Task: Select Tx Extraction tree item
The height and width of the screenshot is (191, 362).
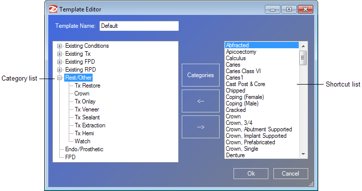Action: point(90,125)
